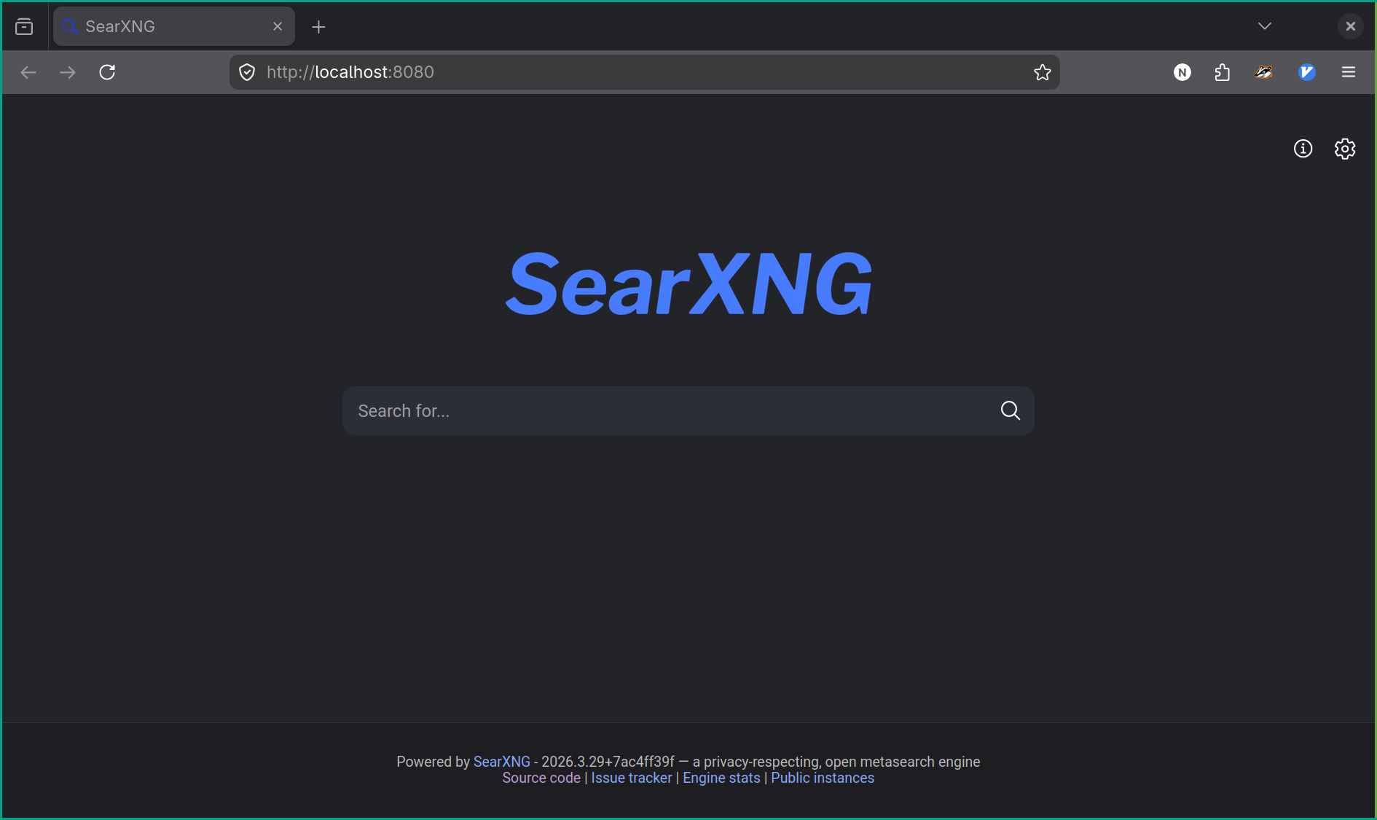Viewport: 1377px width, 820px height.
Task: Visit the Public instances link
Action: pos(823,778)
